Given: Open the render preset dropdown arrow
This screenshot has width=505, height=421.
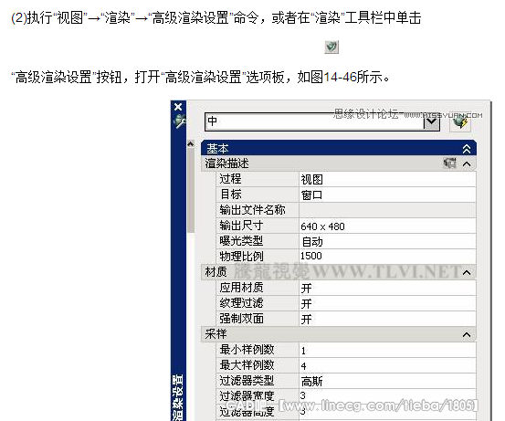Looking at the screenshot, I should (432, 122).
